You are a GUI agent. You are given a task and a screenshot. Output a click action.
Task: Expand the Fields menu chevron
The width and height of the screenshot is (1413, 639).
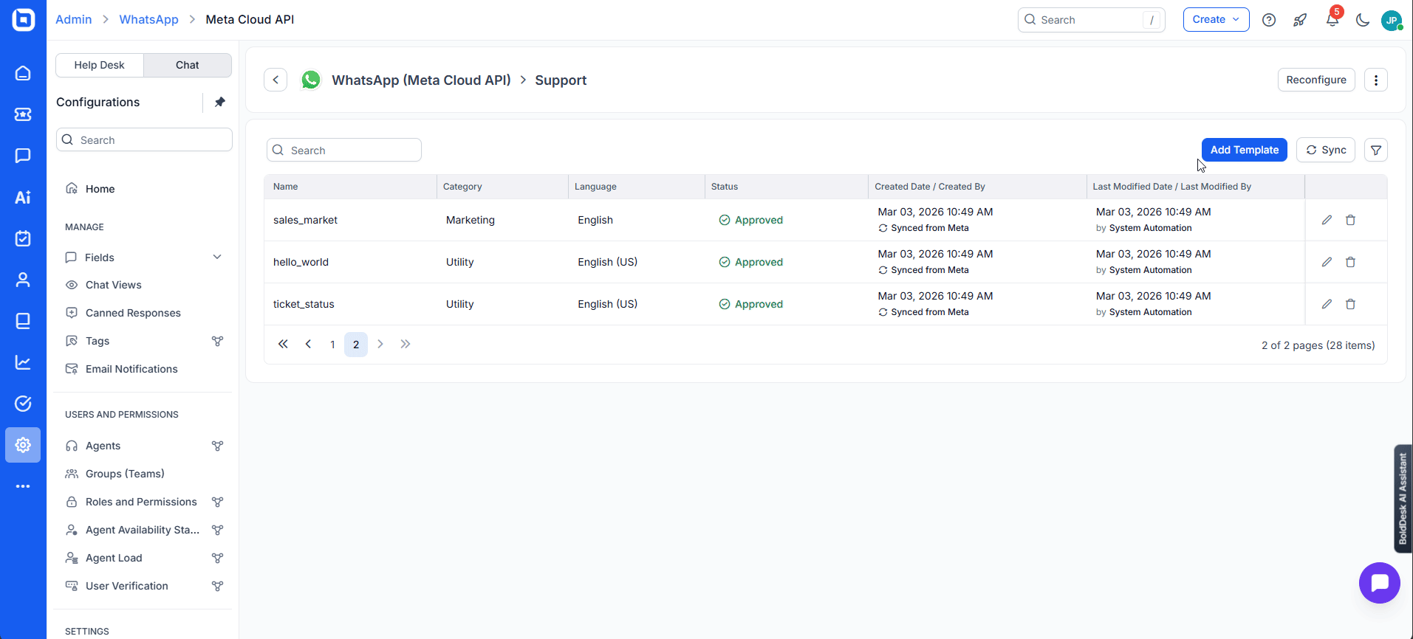pyautogui.click(x=217, y=257)
